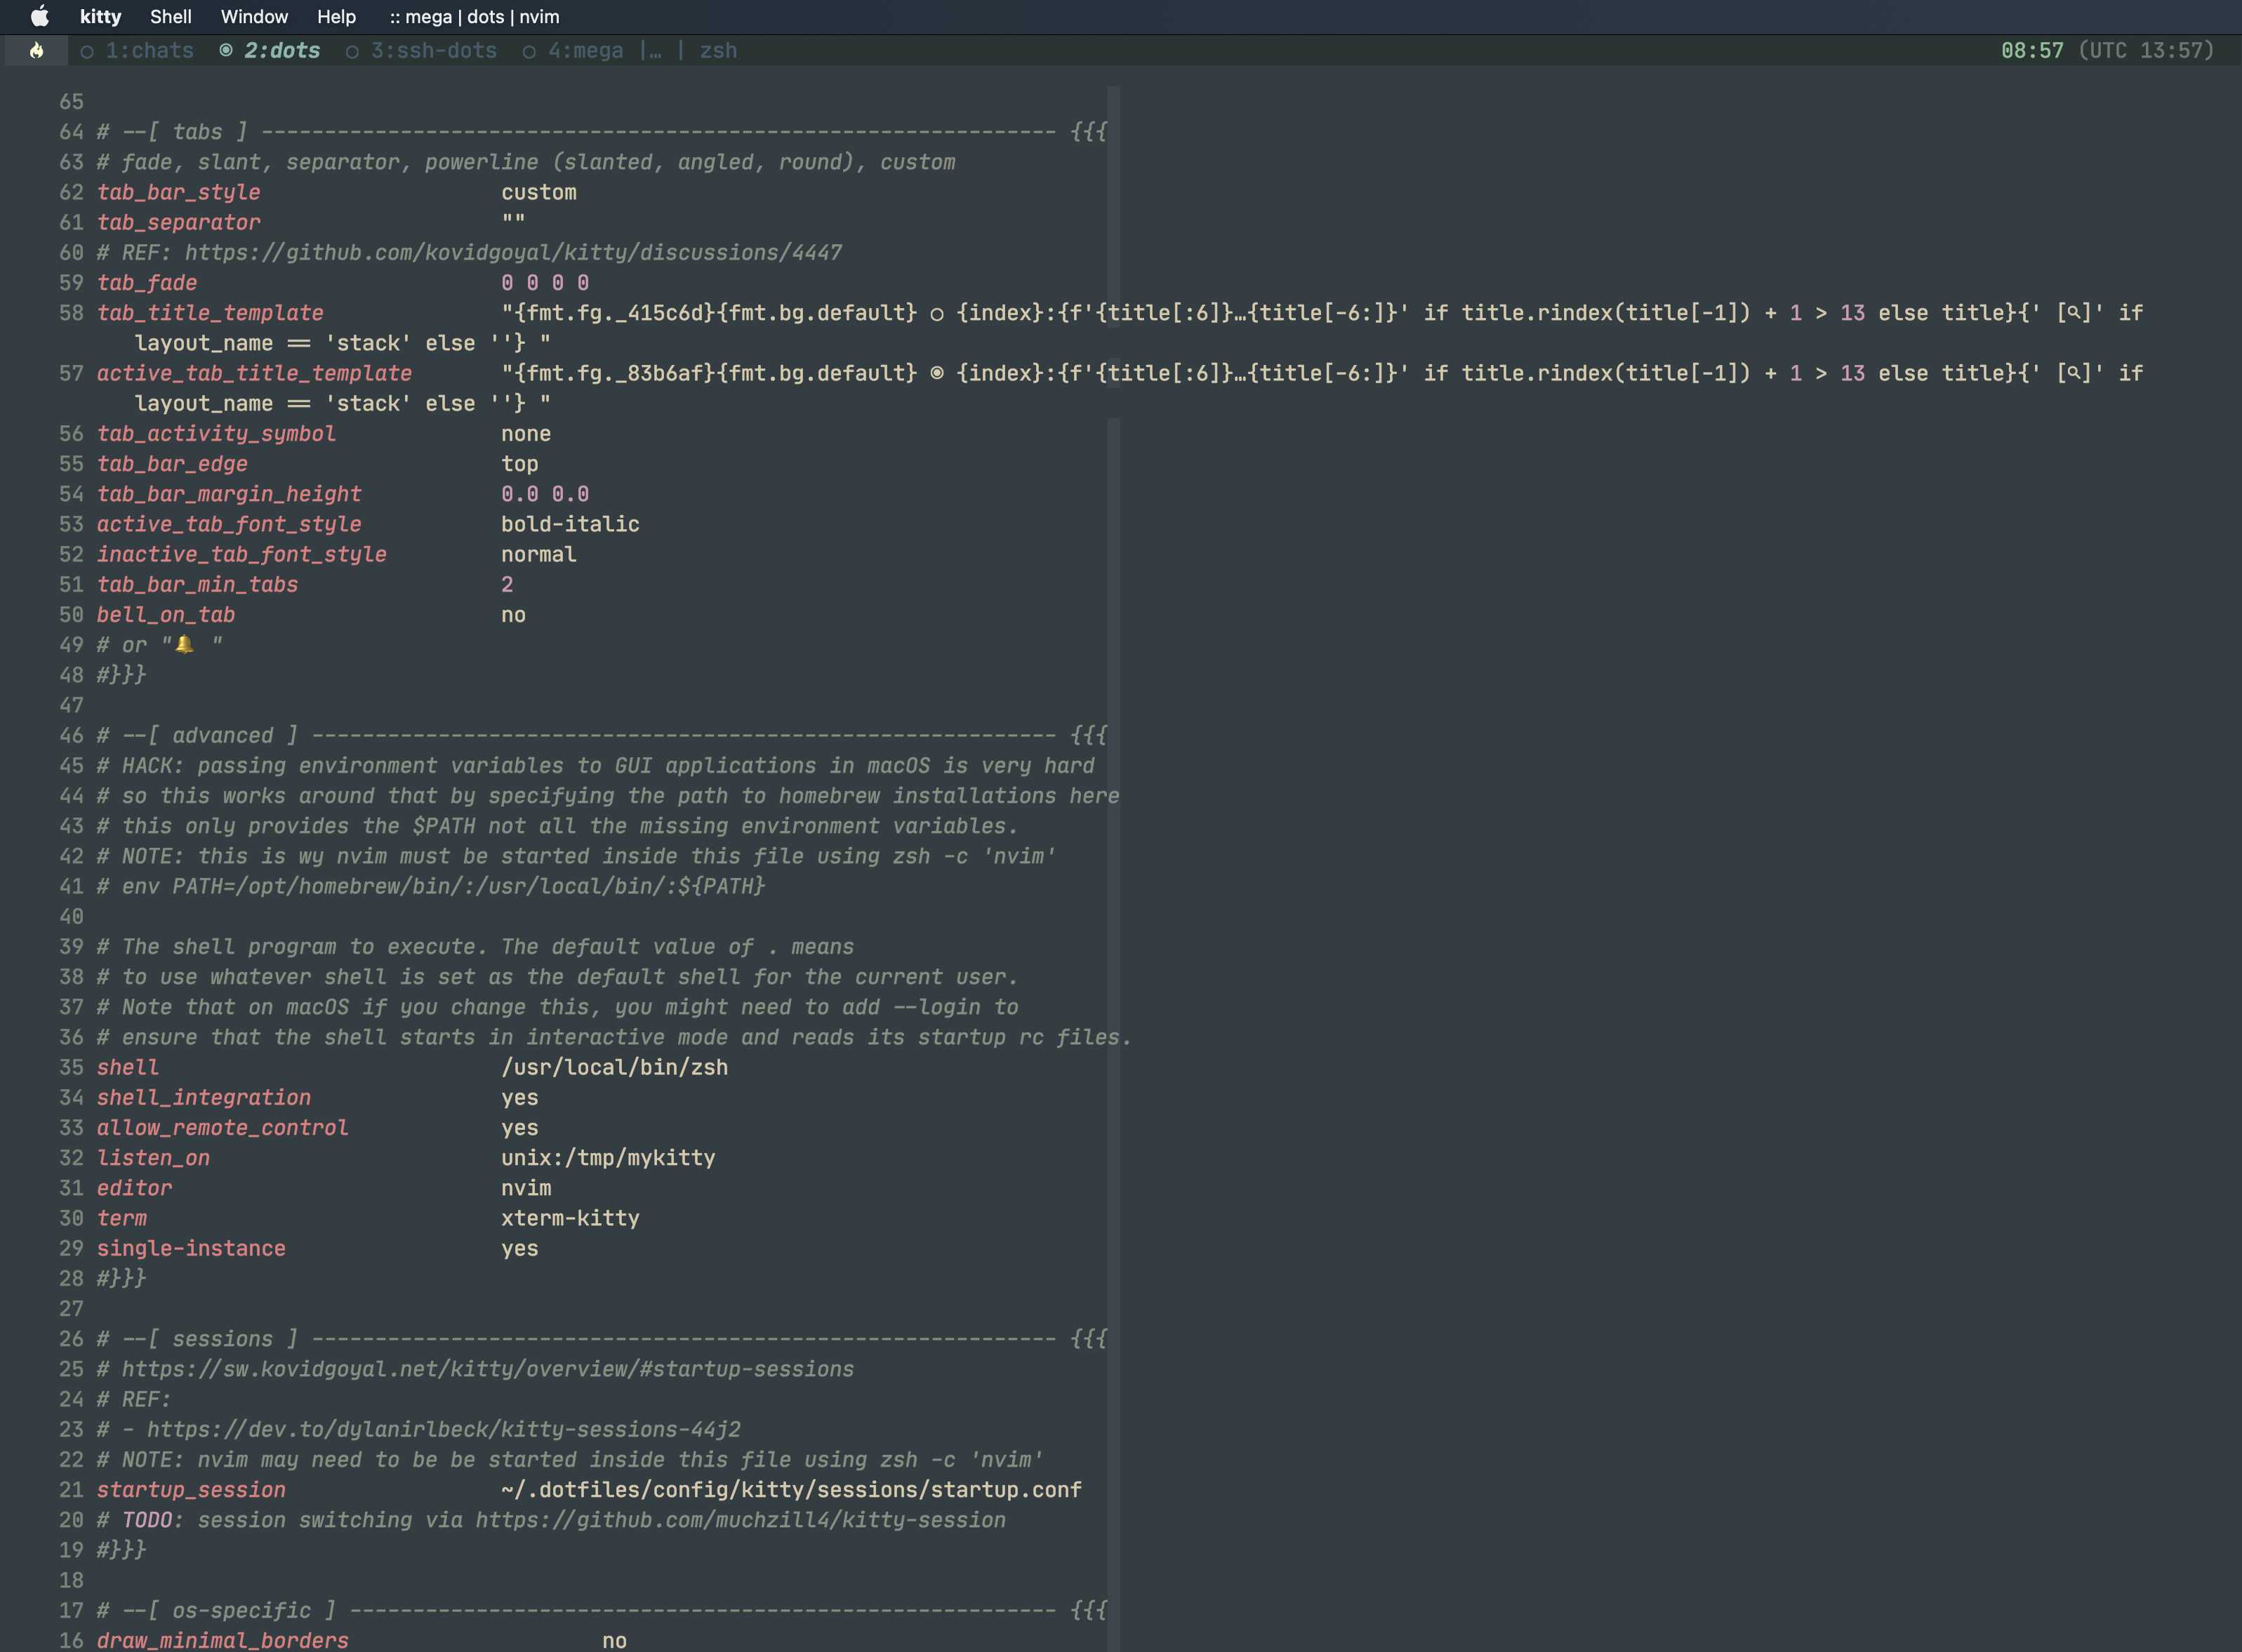Click the yes value of allow_remote_control
2242x1652 pixels.
[519, 1127]
